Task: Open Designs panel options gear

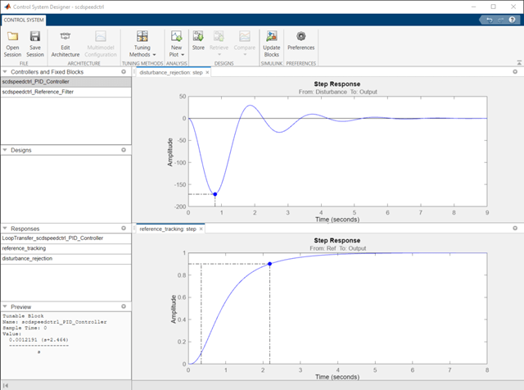Action: click(124, 151)
